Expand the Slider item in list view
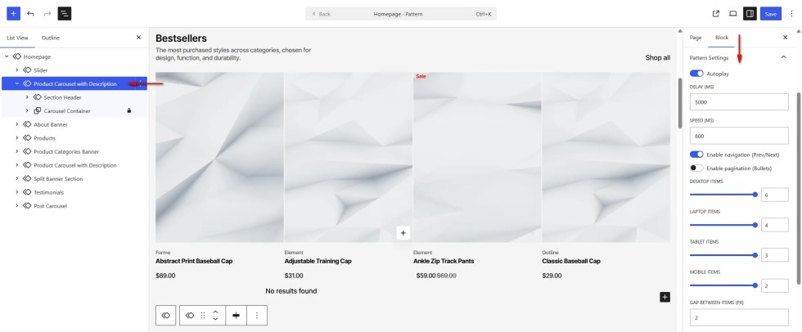Screen dimensions: 802x332 pos(16,70)
